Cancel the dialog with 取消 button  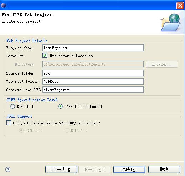click(x=164, y=170)
